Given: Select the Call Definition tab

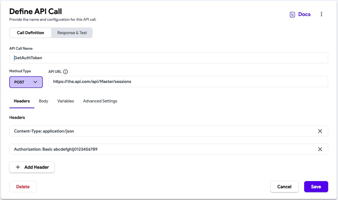Looking at the screenshot, I should point(30,33).
